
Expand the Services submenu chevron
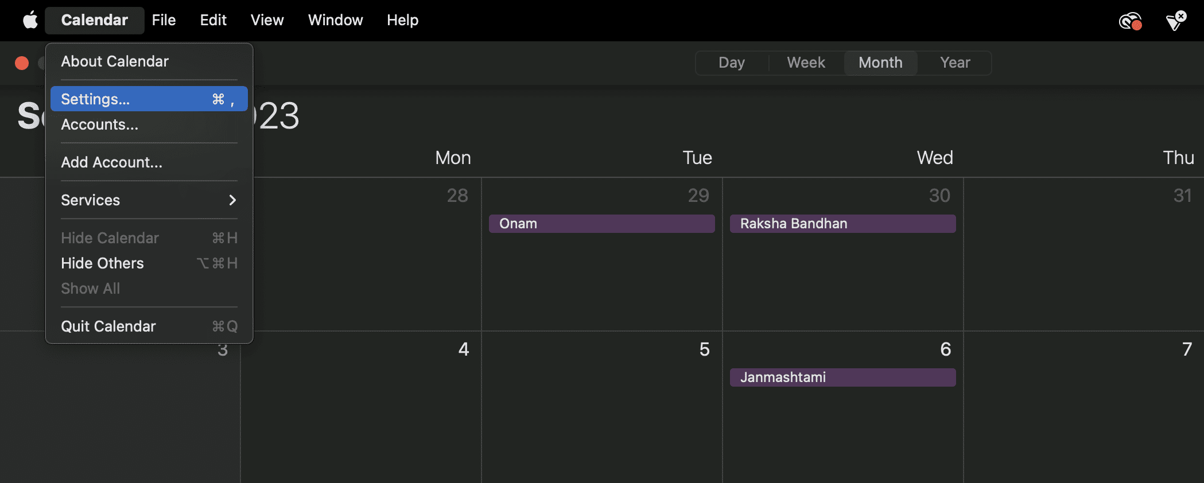pyautogui.click(x=232, y=200)
